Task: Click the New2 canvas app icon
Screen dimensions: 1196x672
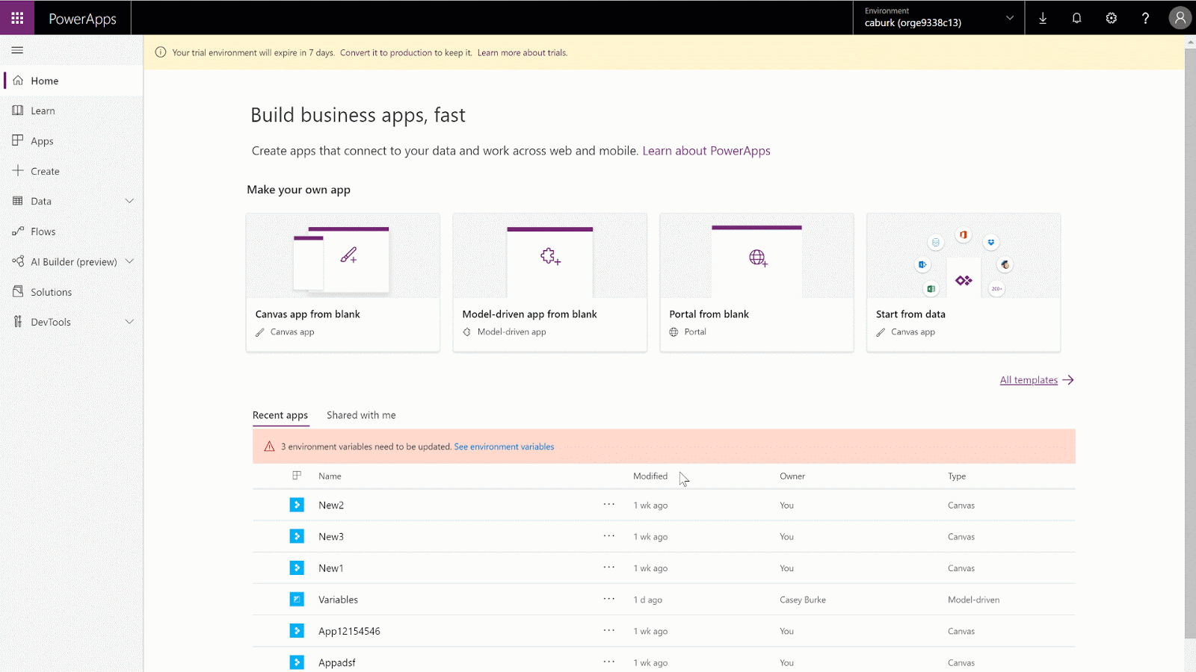Action: click(297, 505)
